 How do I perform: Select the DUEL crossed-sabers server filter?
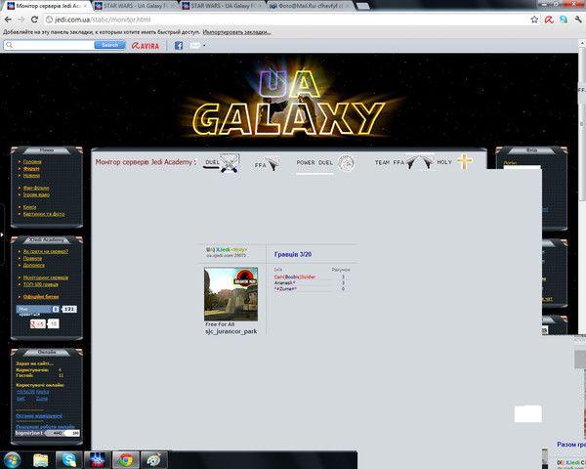coord(230,163)
